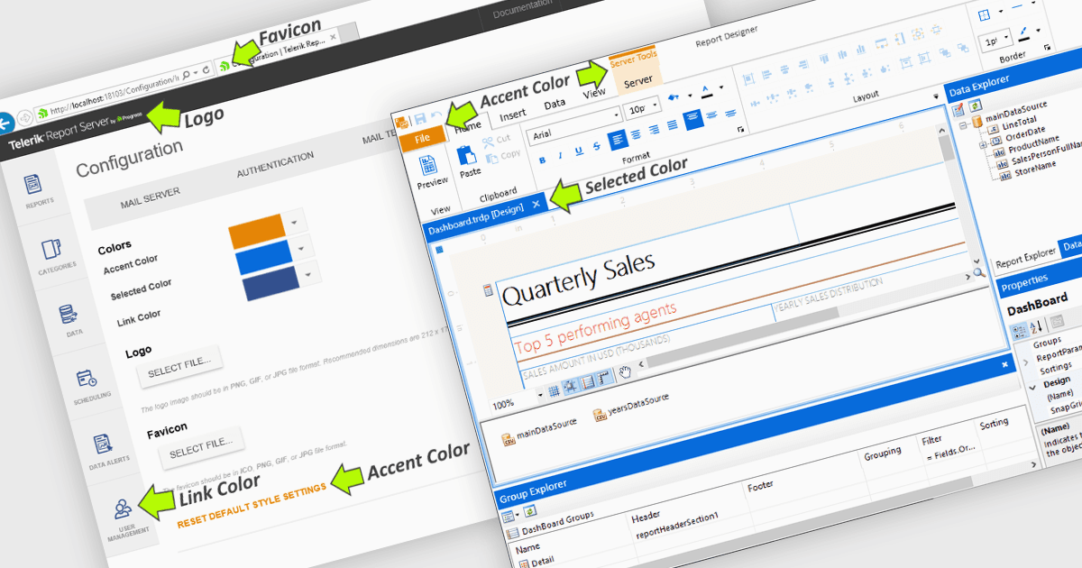Viewport: 1082px width, 568px height.
Task: Open the File ribbon tab
Action: [421, 140]
